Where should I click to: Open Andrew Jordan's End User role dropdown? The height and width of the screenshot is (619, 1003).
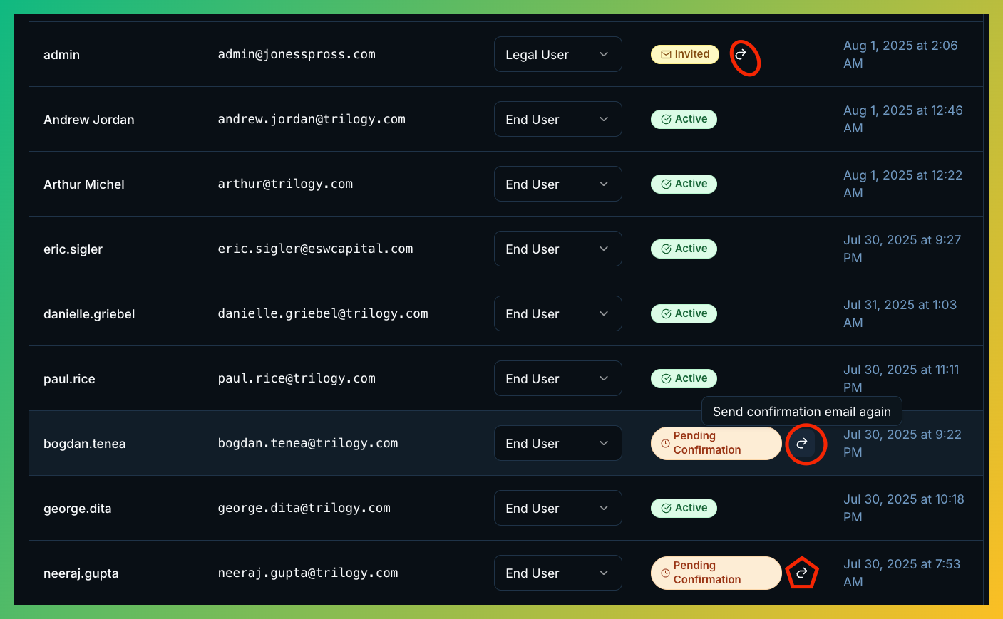(x=557, y=120)
